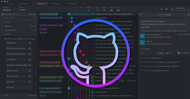Image resolution: width=190 pixels, height=99 pixels.
Task: Click the Stash toolbar icon
Action: point(111,10)
